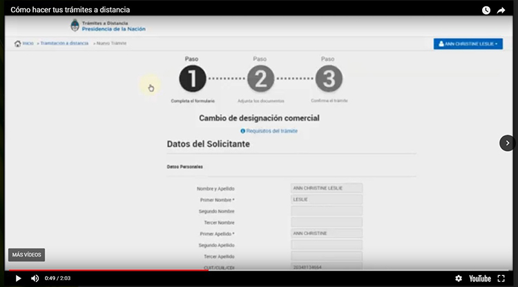Enter fullscreen mode
Image resolution: width=518 pixels, height=287 pixels.
click(x=501, y=278)
